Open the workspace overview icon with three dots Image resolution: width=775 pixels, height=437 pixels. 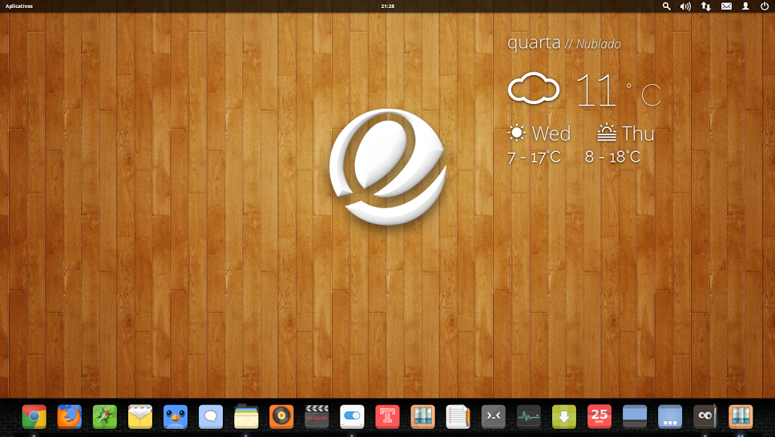point(670,416)
